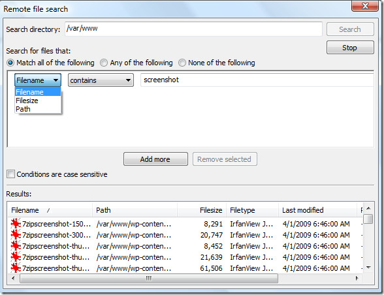
Task: Pick the None of the following radio button
Action: tap(182, 63)
